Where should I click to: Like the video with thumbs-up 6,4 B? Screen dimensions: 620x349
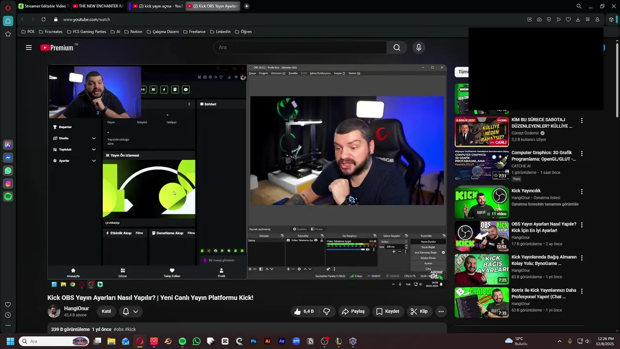pyautogui.click(x=304, y=311)
